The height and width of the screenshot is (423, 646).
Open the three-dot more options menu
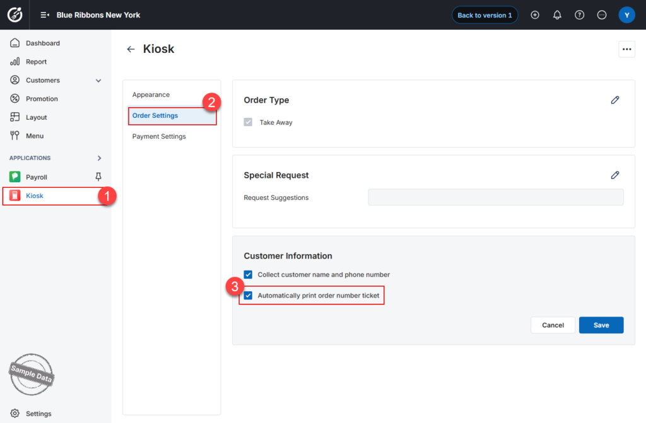pyautogui.click(x=626, y=49)
